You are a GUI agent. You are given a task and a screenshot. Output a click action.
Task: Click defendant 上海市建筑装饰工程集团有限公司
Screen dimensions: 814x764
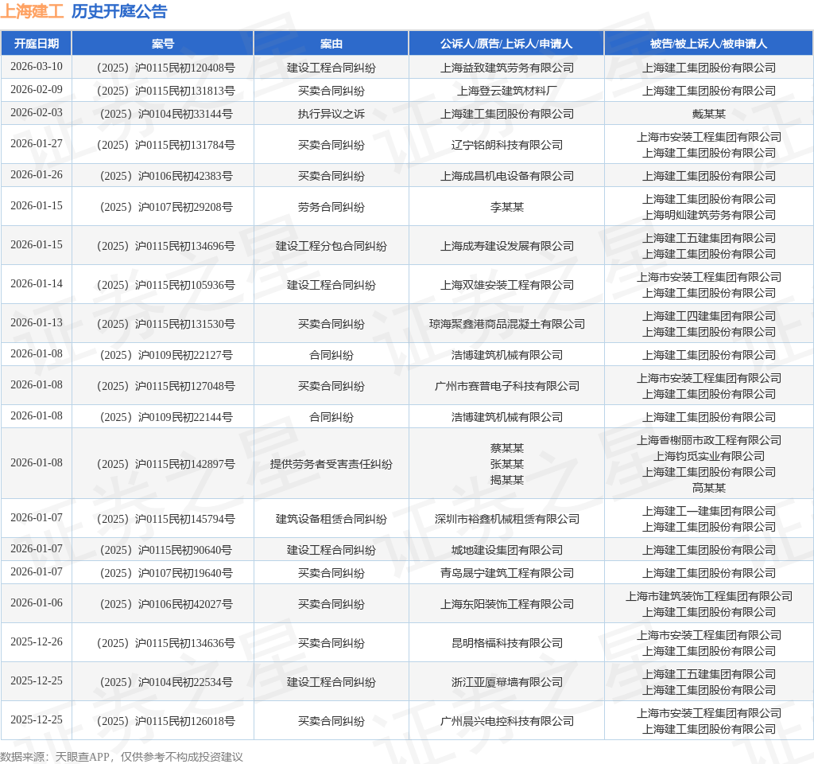pos(708,596)
